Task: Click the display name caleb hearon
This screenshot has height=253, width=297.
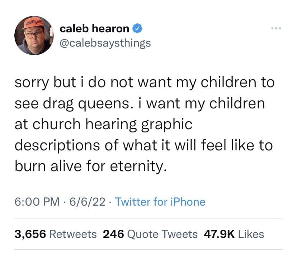Action: [x=94, y=28]
